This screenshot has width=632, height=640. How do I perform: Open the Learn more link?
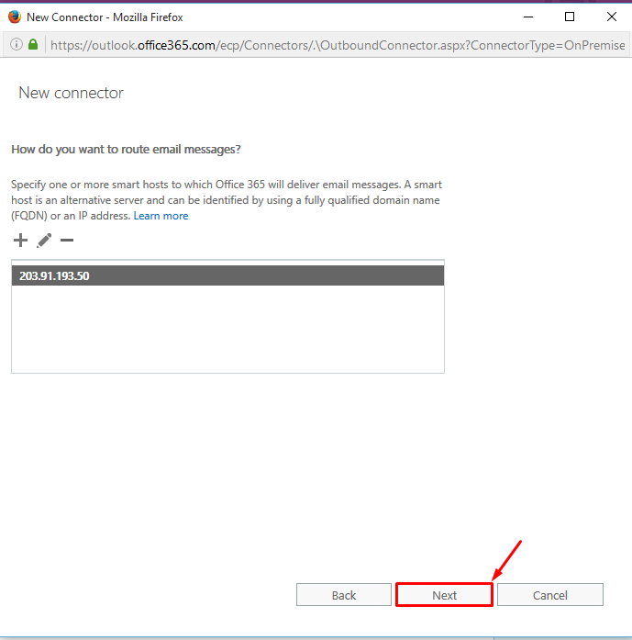[161, 216]
